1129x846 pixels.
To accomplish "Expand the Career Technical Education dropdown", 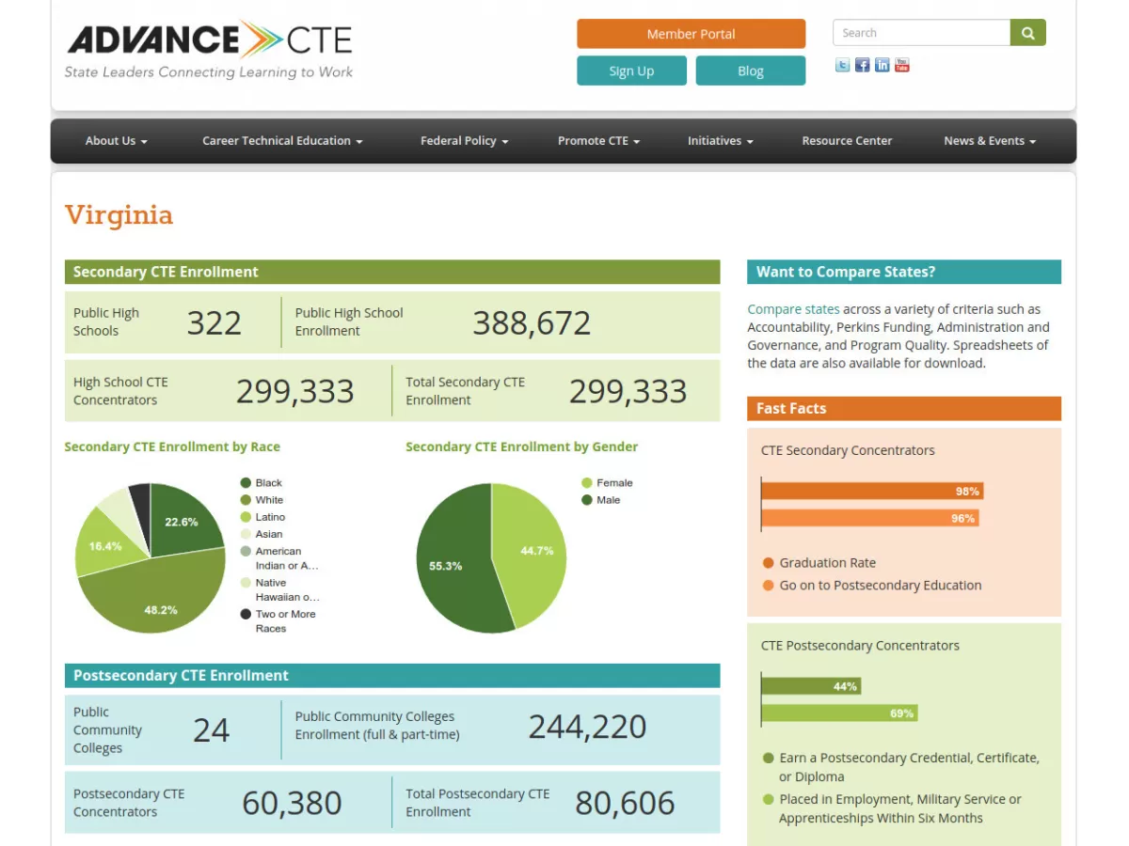I will [x=282, y=141].
